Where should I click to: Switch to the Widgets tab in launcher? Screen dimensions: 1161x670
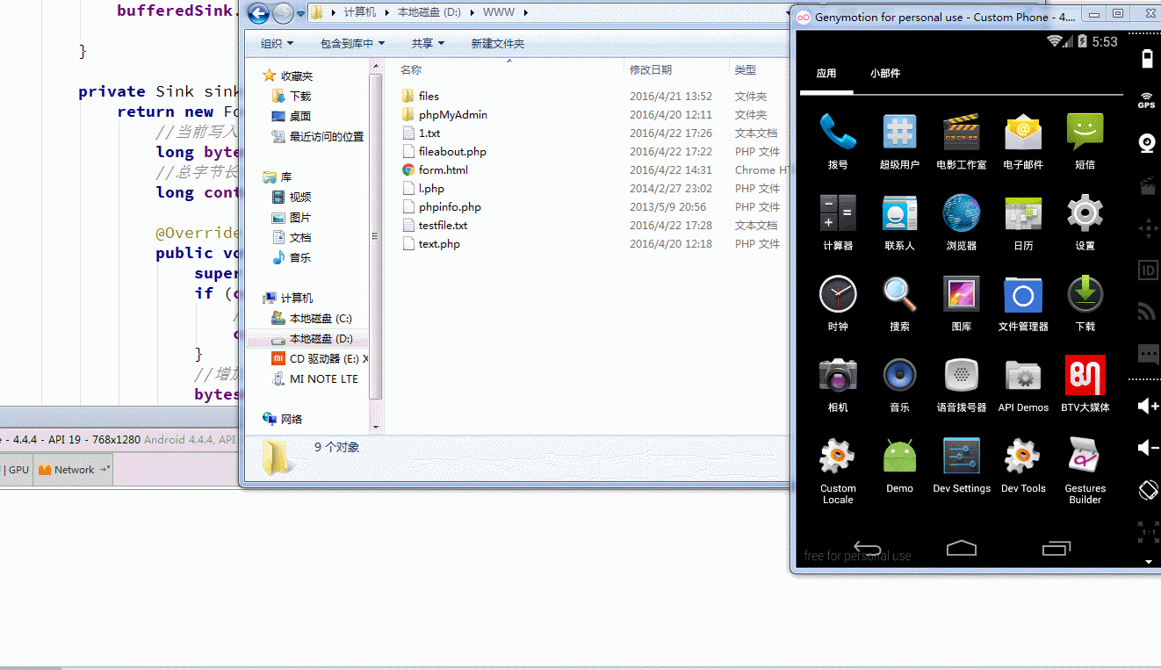pyautogui.click(x=885, y=74)
